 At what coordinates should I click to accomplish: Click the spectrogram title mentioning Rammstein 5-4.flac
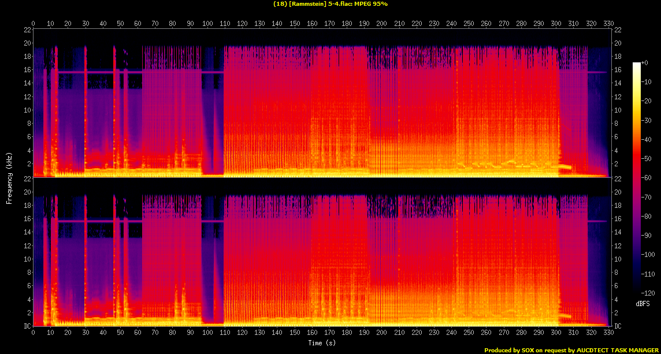[x=330, y=3]
